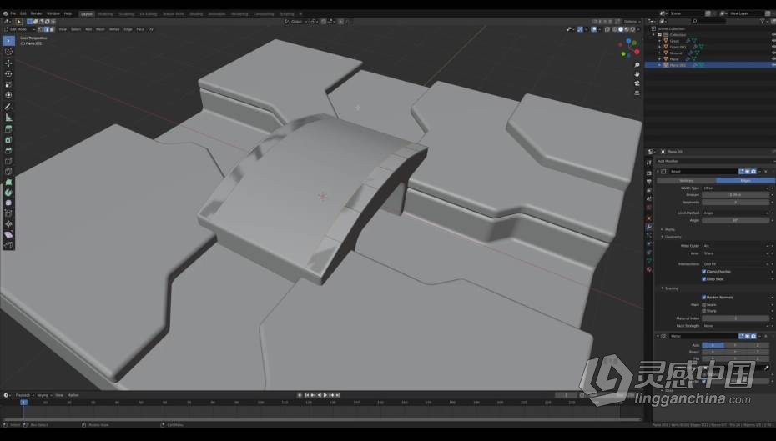Click the viewport zoom magnifier icon
Image resolution: width=776 pixels, height=441 pixels.
(x=637, y=65)
